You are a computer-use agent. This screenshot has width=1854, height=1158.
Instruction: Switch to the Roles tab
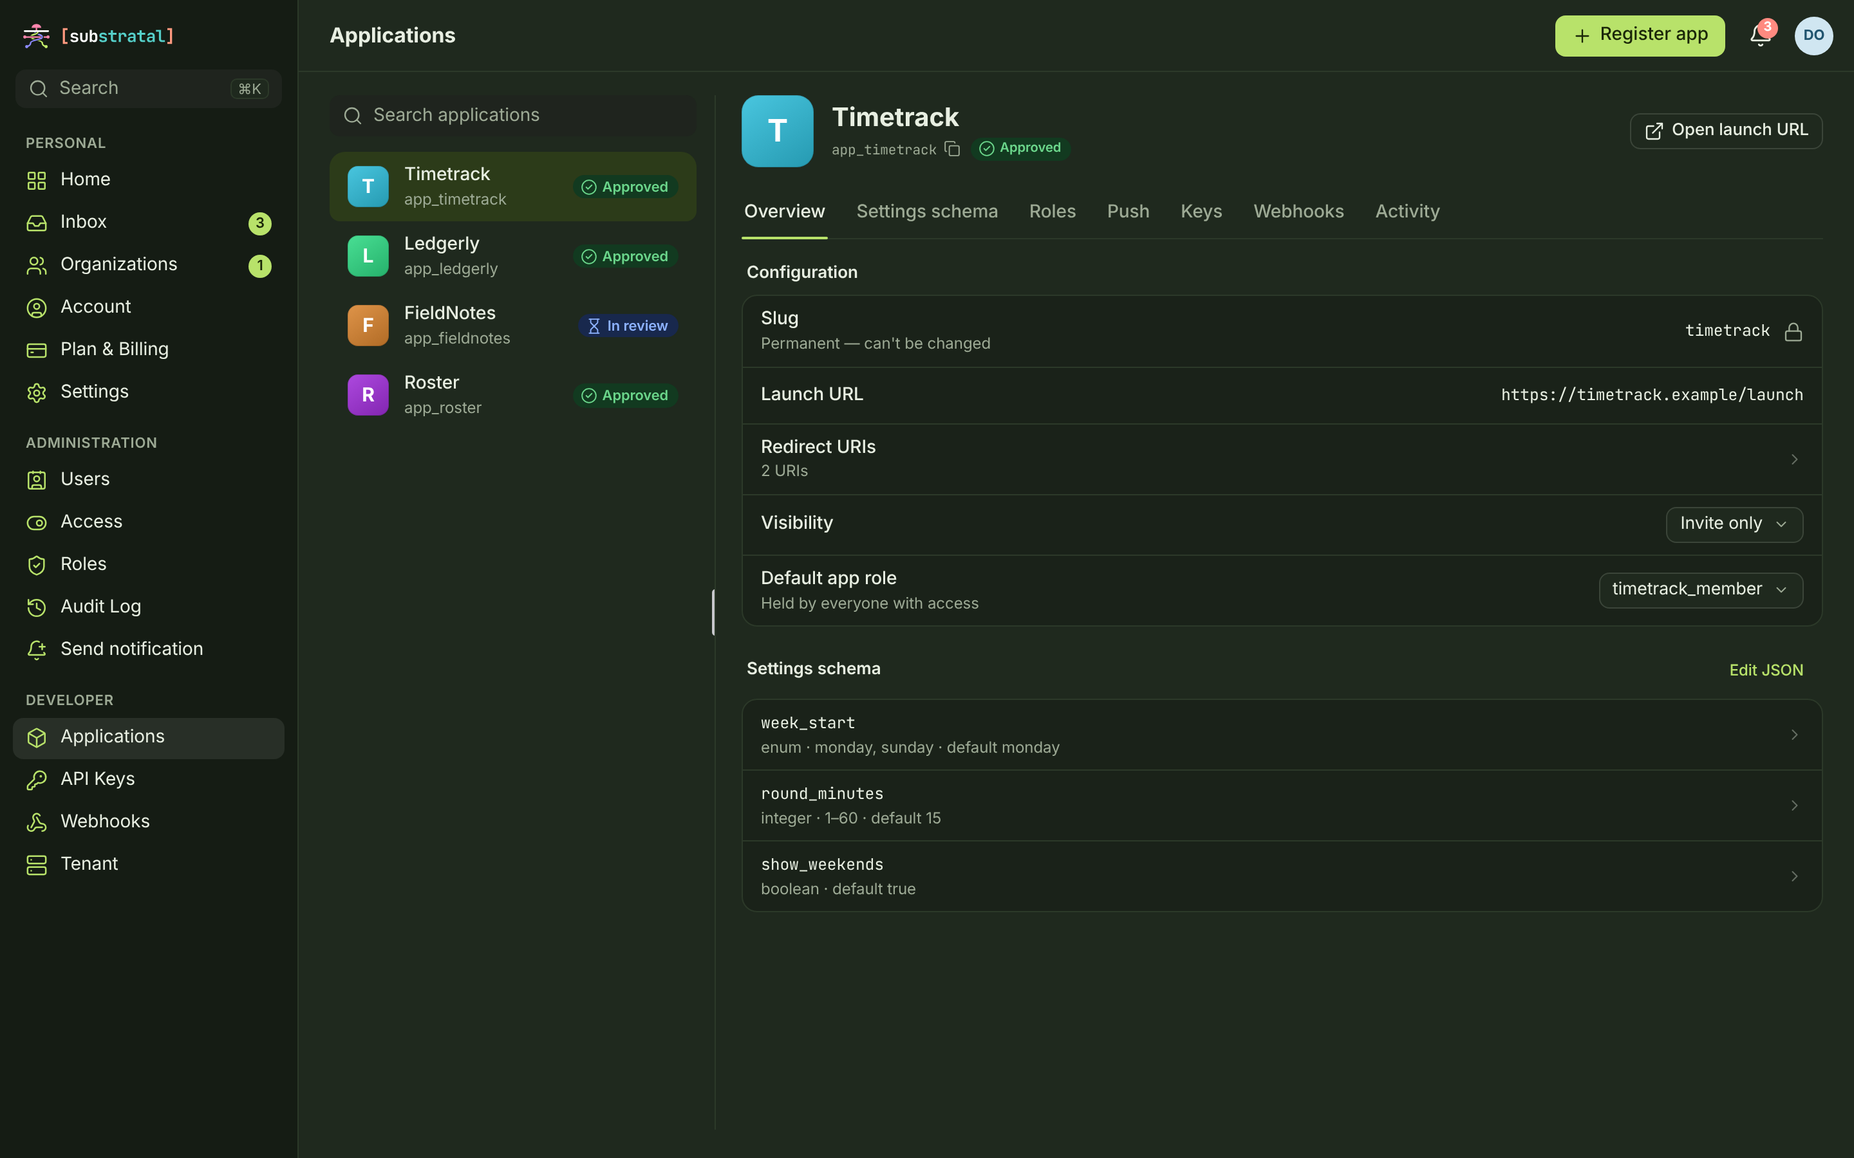coord(1052,212)
